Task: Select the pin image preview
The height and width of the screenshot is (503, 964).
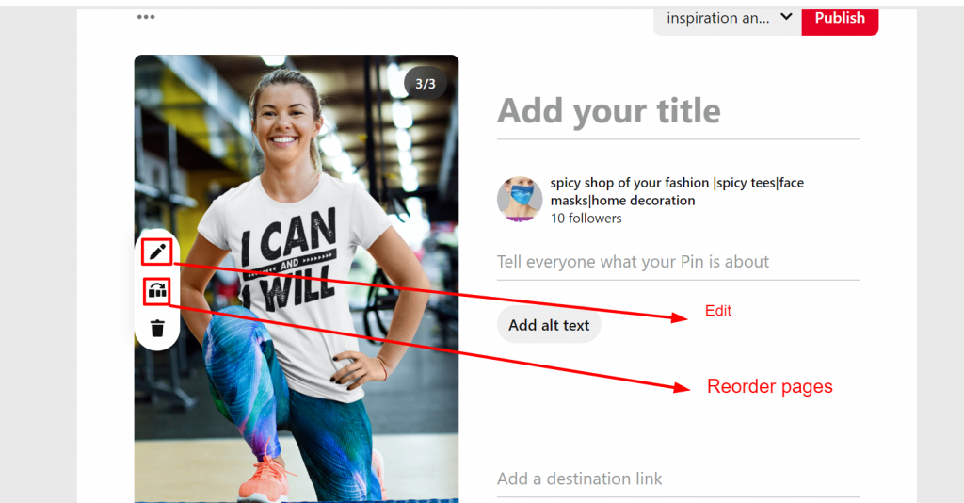Action: coord(297,279)
